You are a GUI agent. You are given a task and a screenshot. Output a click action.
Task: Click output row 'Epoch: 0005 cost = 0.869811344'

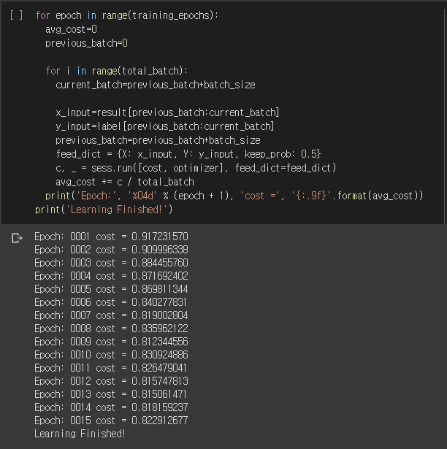pos(111,290)
